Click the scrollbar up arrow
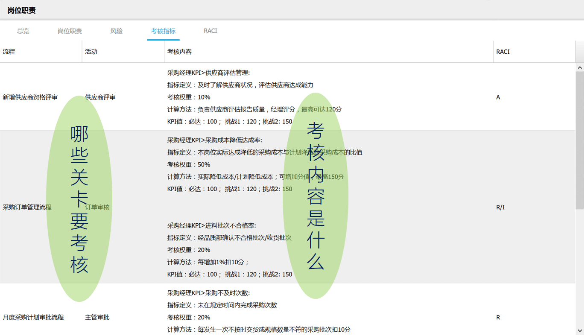The image size is (585, 336). (580, 67)
